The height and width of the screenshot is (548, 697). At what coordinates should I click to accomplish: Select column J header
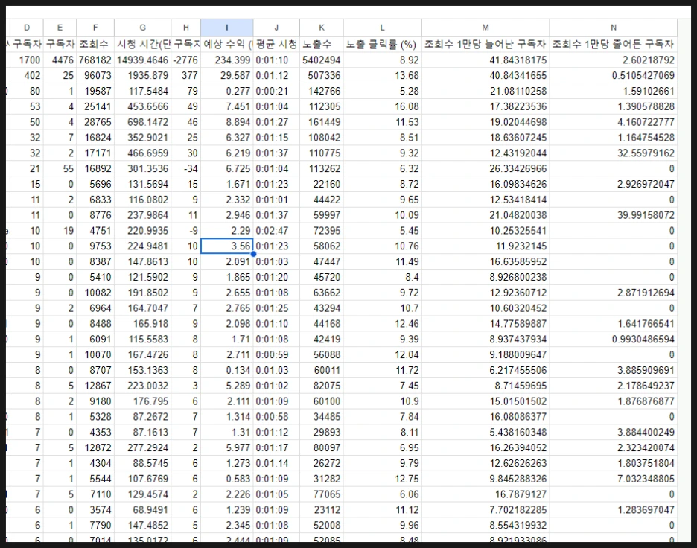point(276,28)
